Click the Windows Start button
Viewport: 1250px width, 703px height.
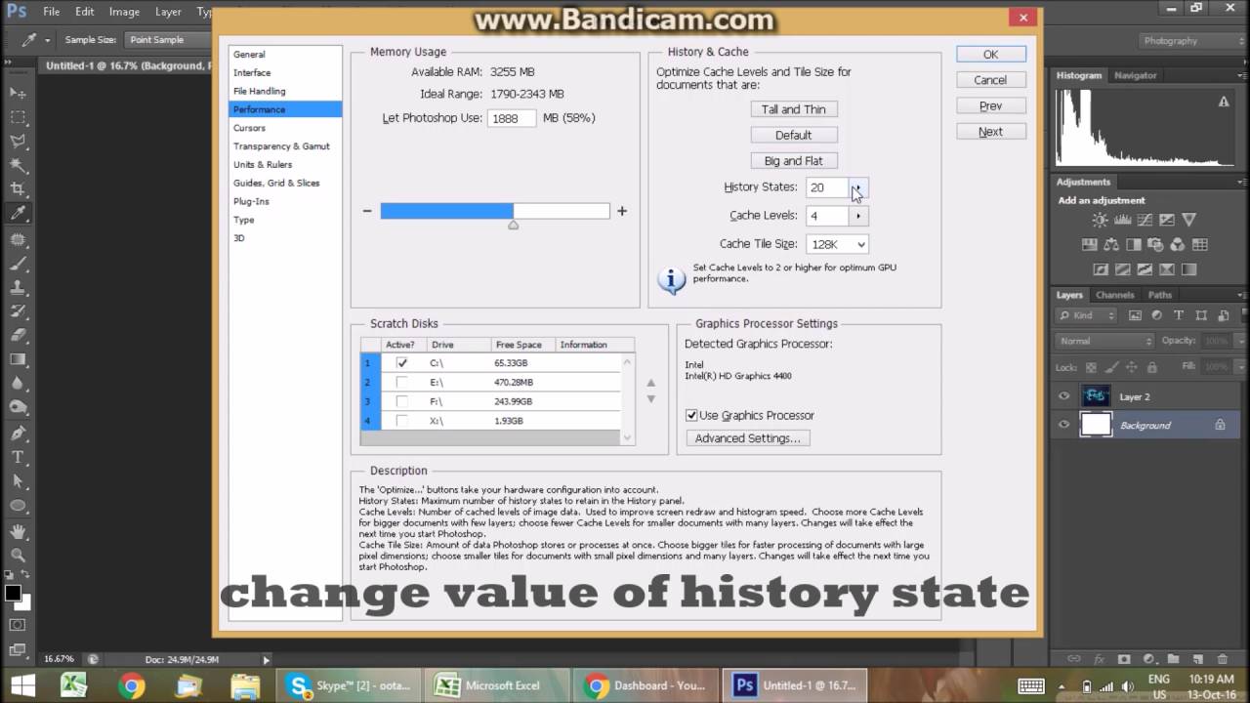coord(21,685)
